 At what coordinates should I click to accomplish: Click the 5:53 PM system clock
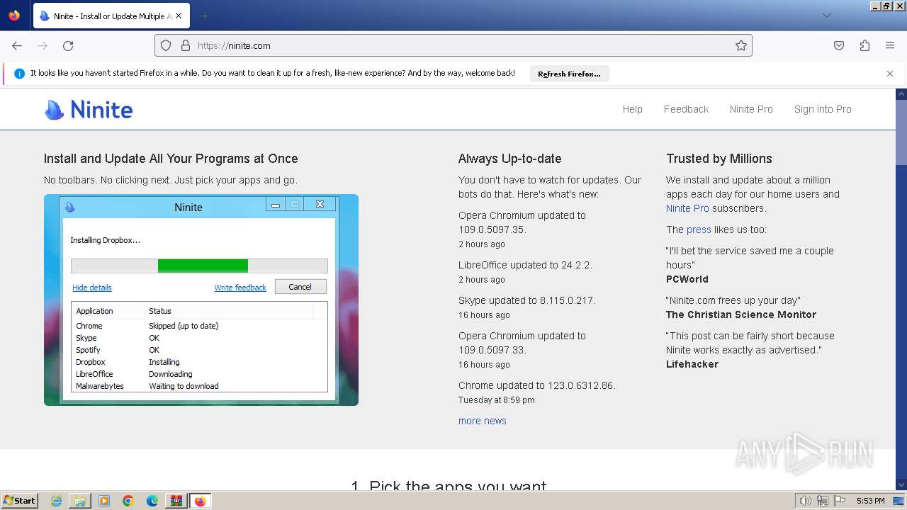click(x=870, y=501)
